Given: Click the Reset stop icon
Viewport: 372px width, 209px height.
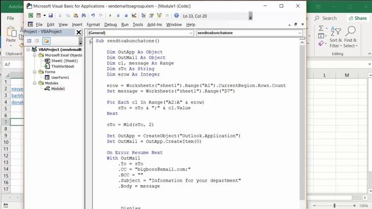Looking at the screenshot, I should (x=126, y=16).
